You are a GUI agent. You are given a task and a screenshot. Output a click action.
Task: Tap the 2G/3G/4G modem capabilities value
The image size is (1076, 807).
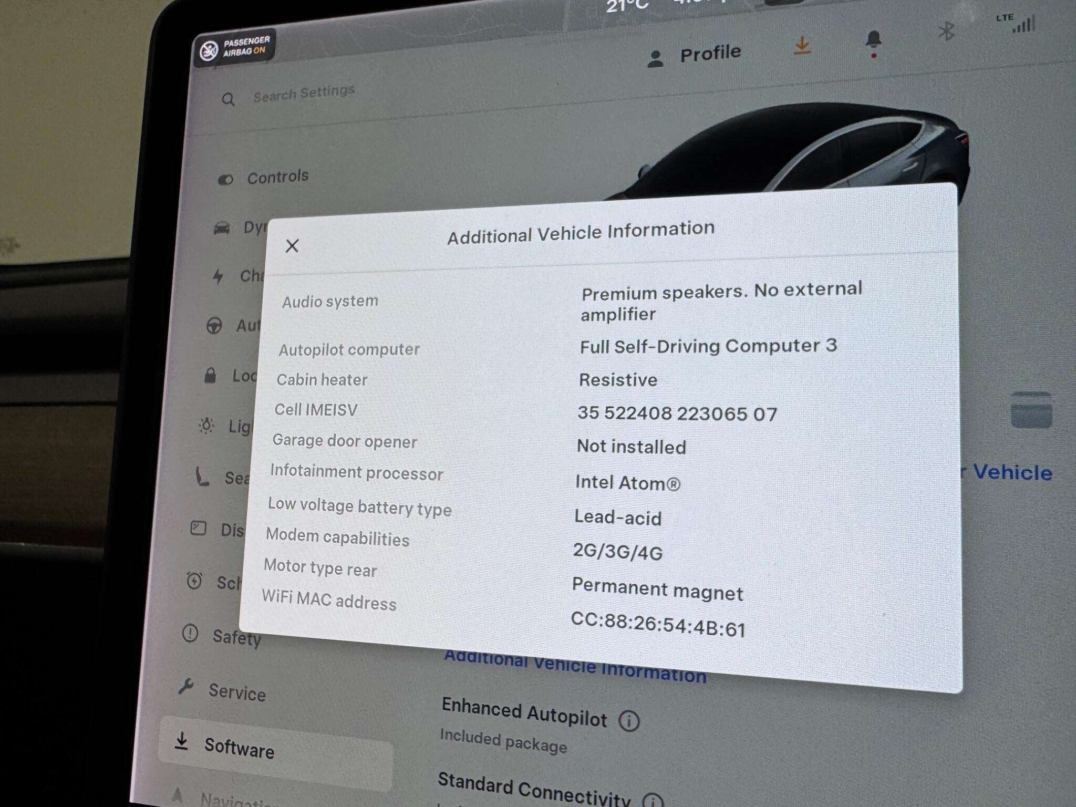(617, 552)
